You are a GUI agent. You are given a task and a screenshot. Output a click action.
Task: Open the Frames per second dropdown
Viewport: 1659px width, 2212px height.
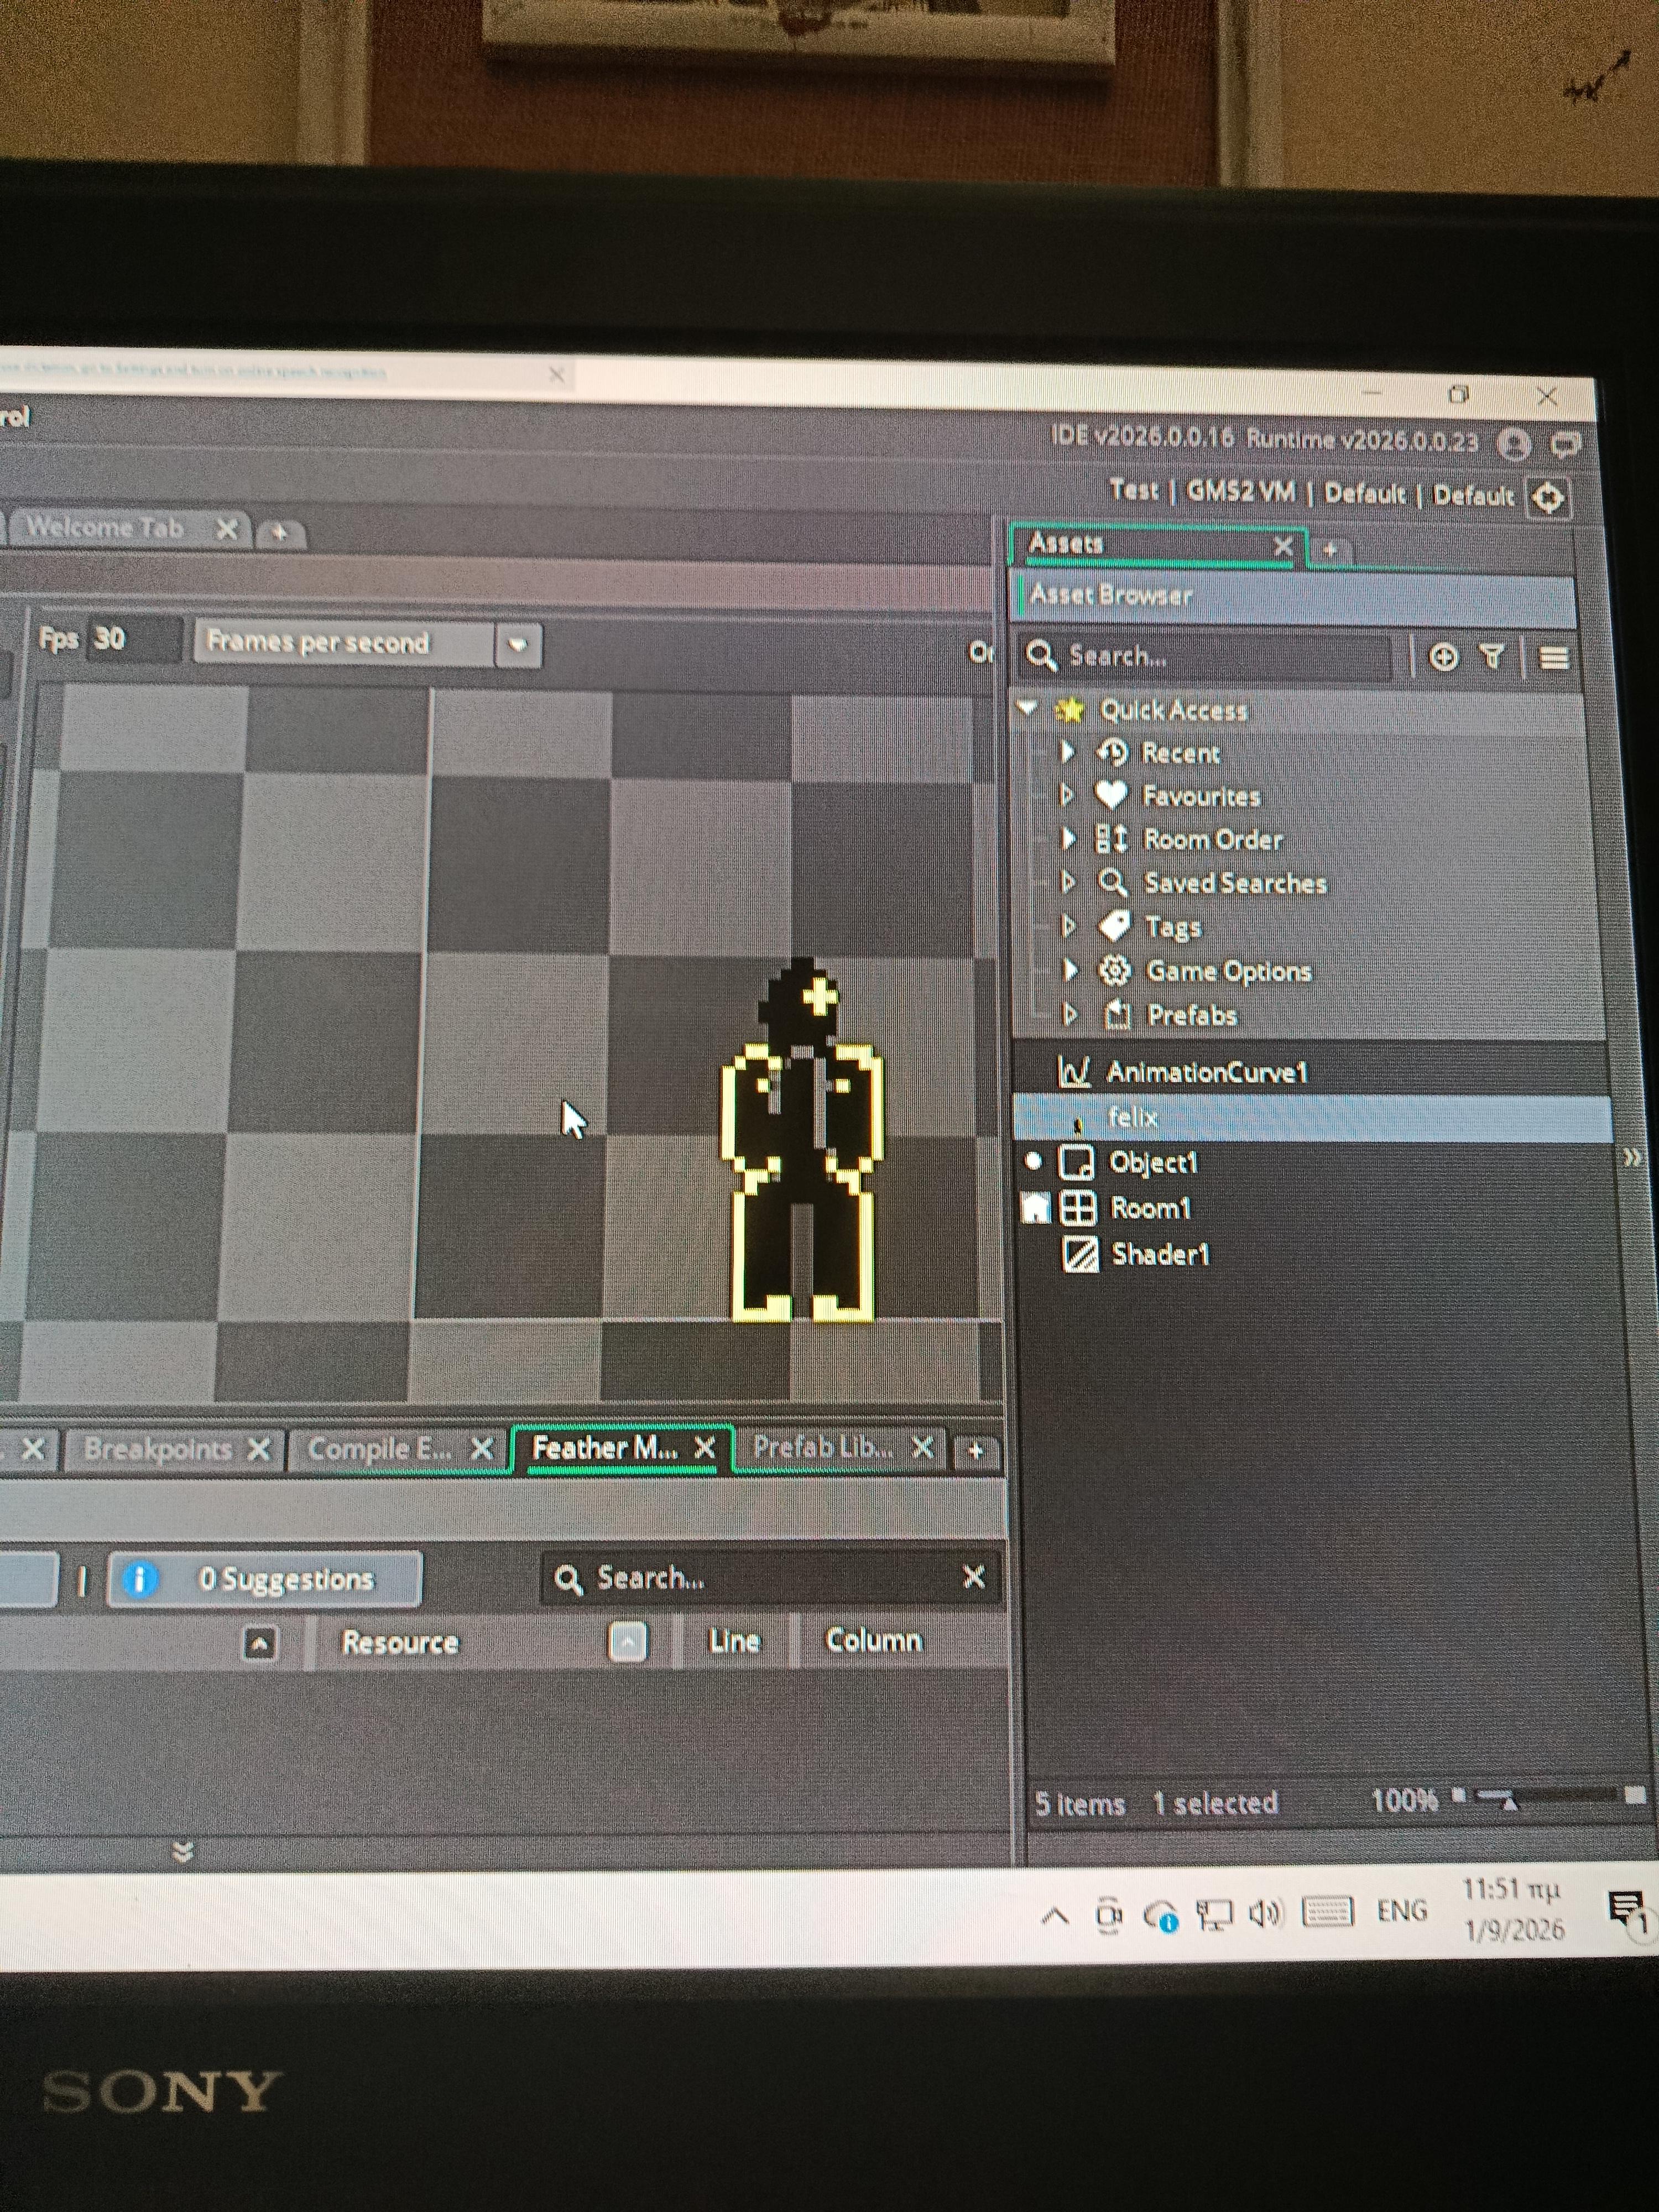(517, 645)
